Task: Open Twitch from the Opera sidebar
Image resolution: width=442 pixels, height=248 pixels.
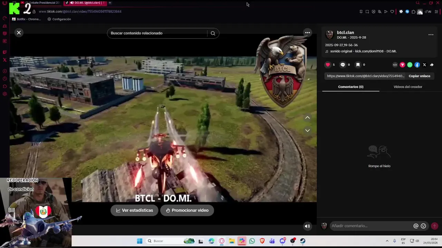Action: 5,52
